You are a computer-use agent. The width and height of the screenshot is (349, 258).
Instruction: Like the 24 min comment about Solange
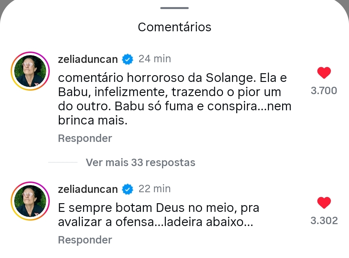click(324, 73)
